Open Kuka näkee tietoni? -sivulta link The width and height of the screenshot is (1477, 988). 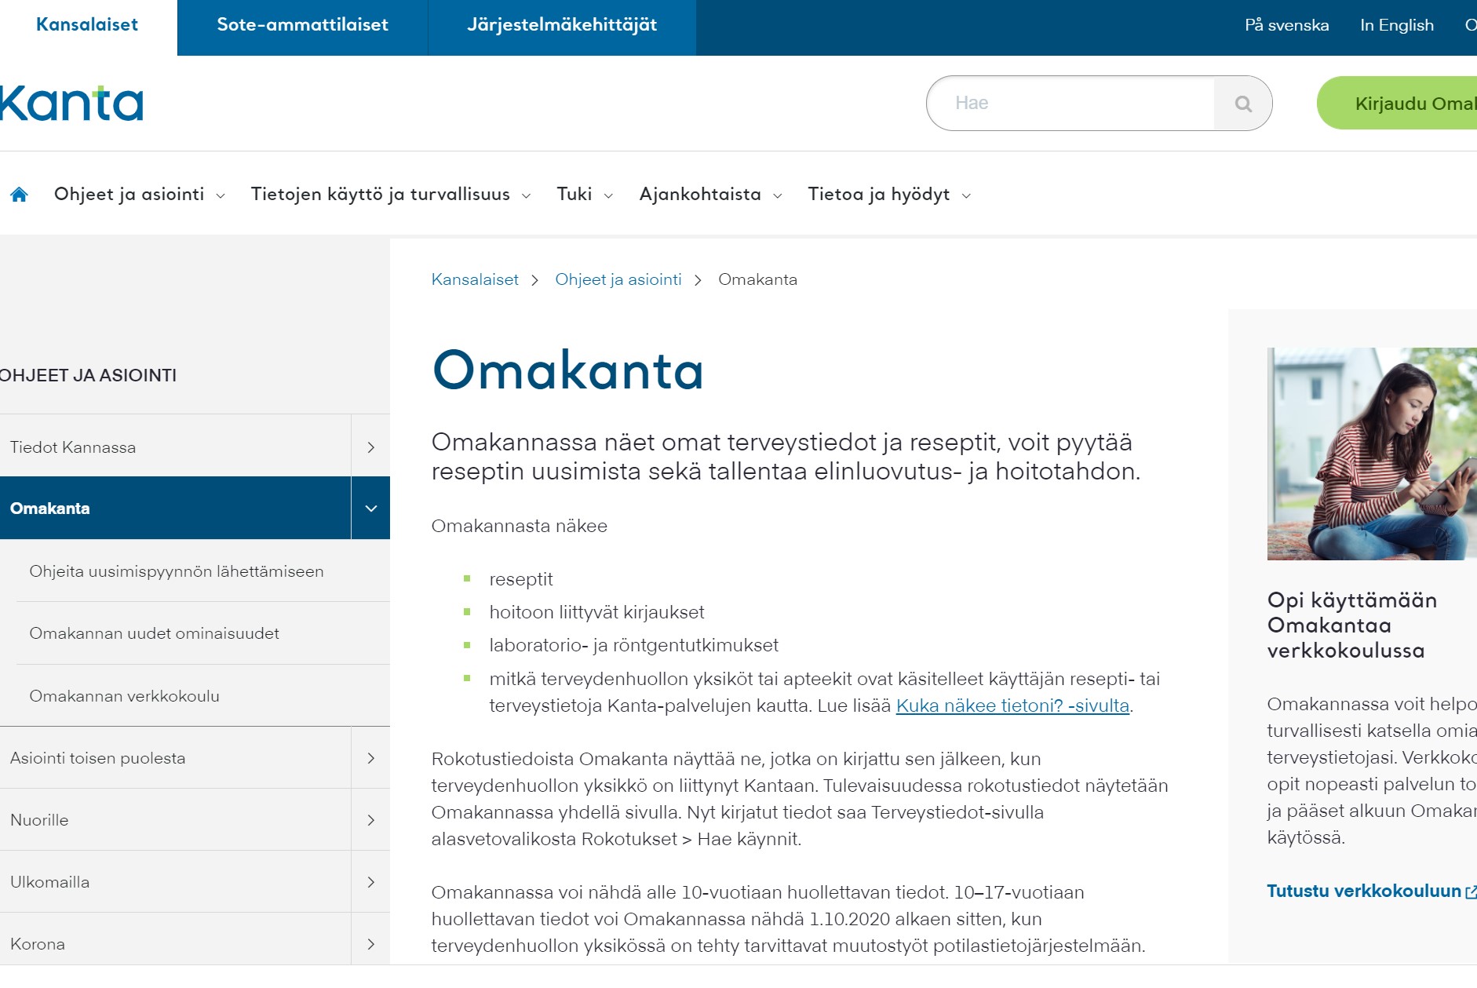[x=1012, y=705]
